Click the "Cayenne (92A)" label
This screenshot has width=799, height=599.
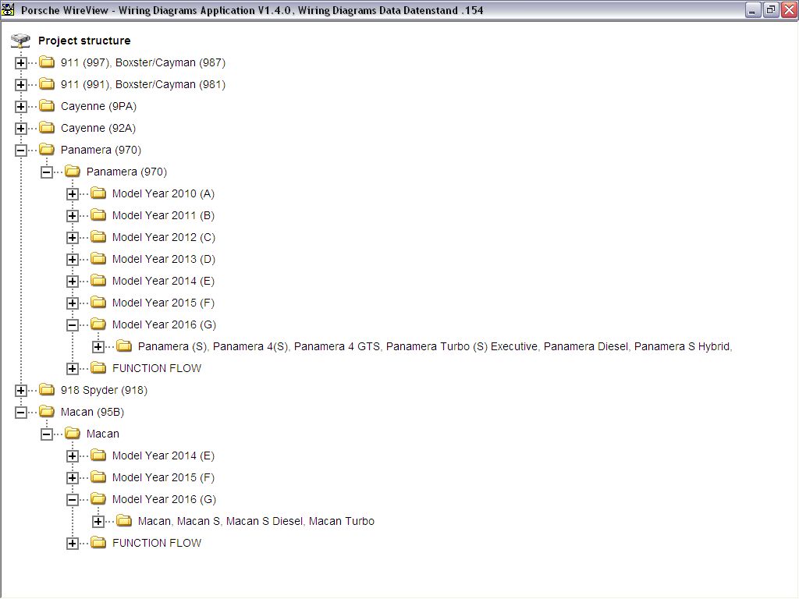coord(98,129)
